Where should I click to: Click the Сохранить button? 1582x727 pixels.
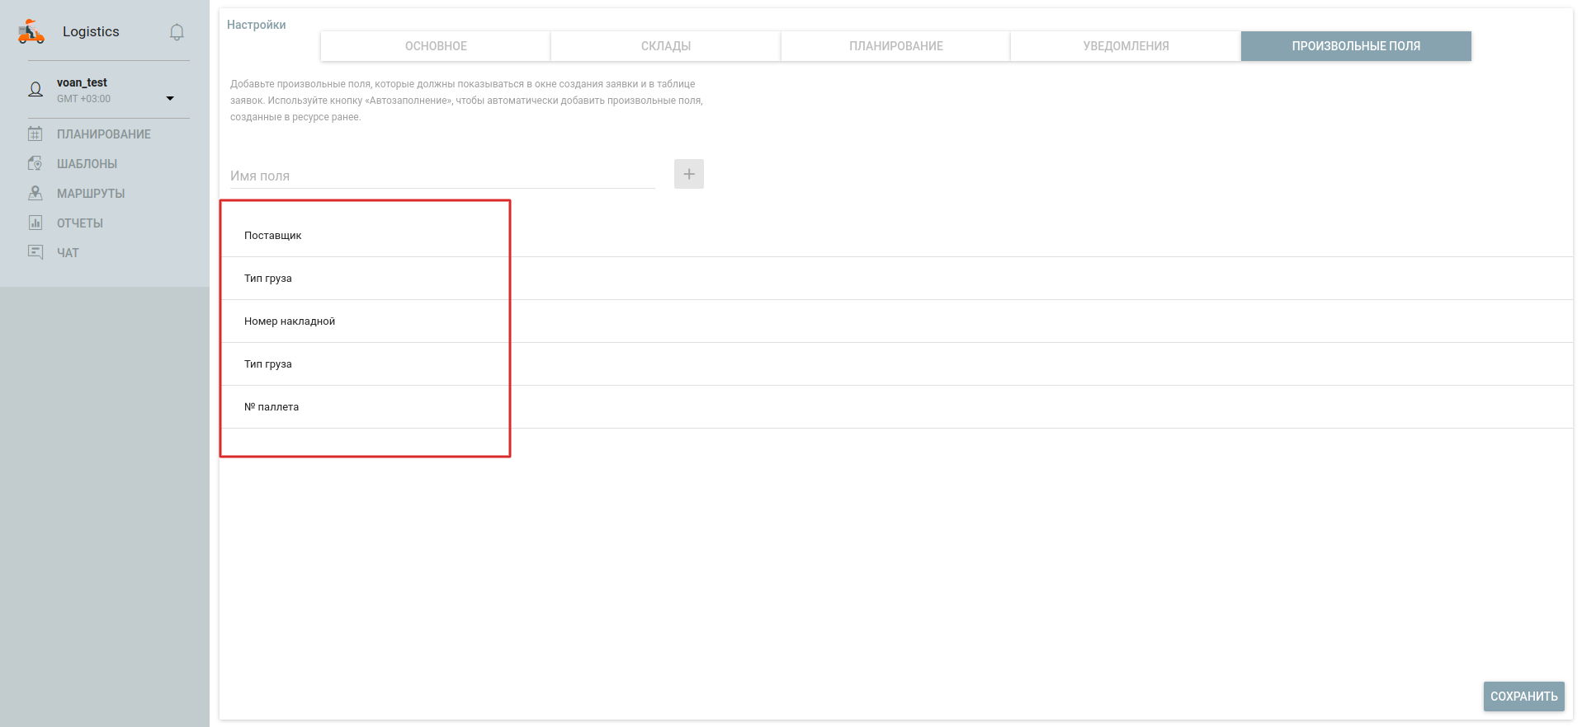click(x=1523, y=697)
